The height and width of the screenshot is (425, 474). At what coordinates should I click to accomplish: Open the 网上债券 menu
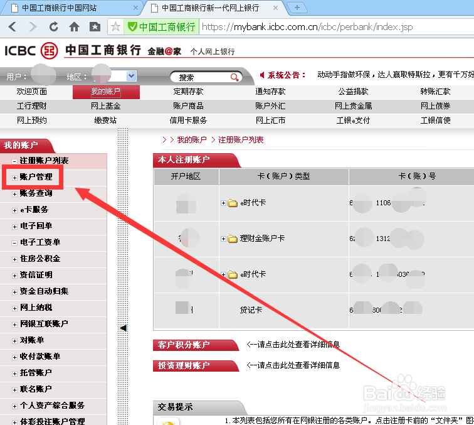point(435,106)
